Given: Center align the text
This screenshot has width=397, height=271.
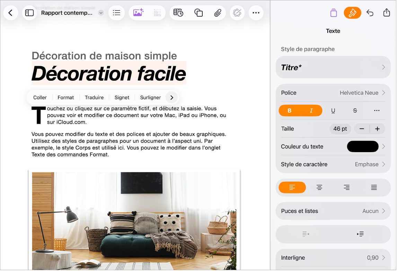Looking at the screenshot, I should (319, 188).
